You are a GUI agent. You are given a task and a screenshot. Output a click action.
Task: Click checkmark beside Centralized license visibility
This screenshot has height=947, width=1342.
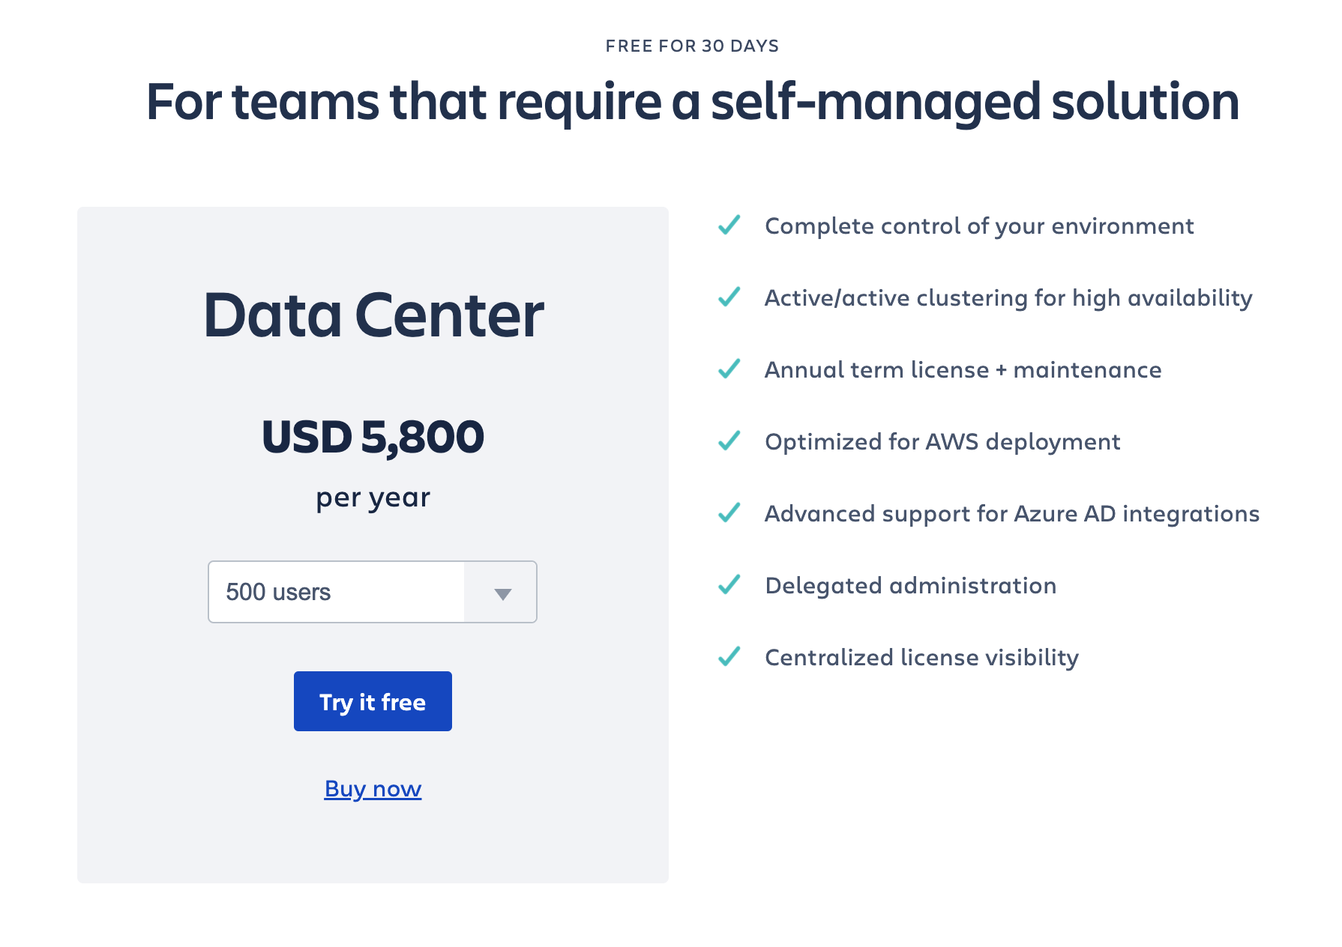(x=729, y=656)
